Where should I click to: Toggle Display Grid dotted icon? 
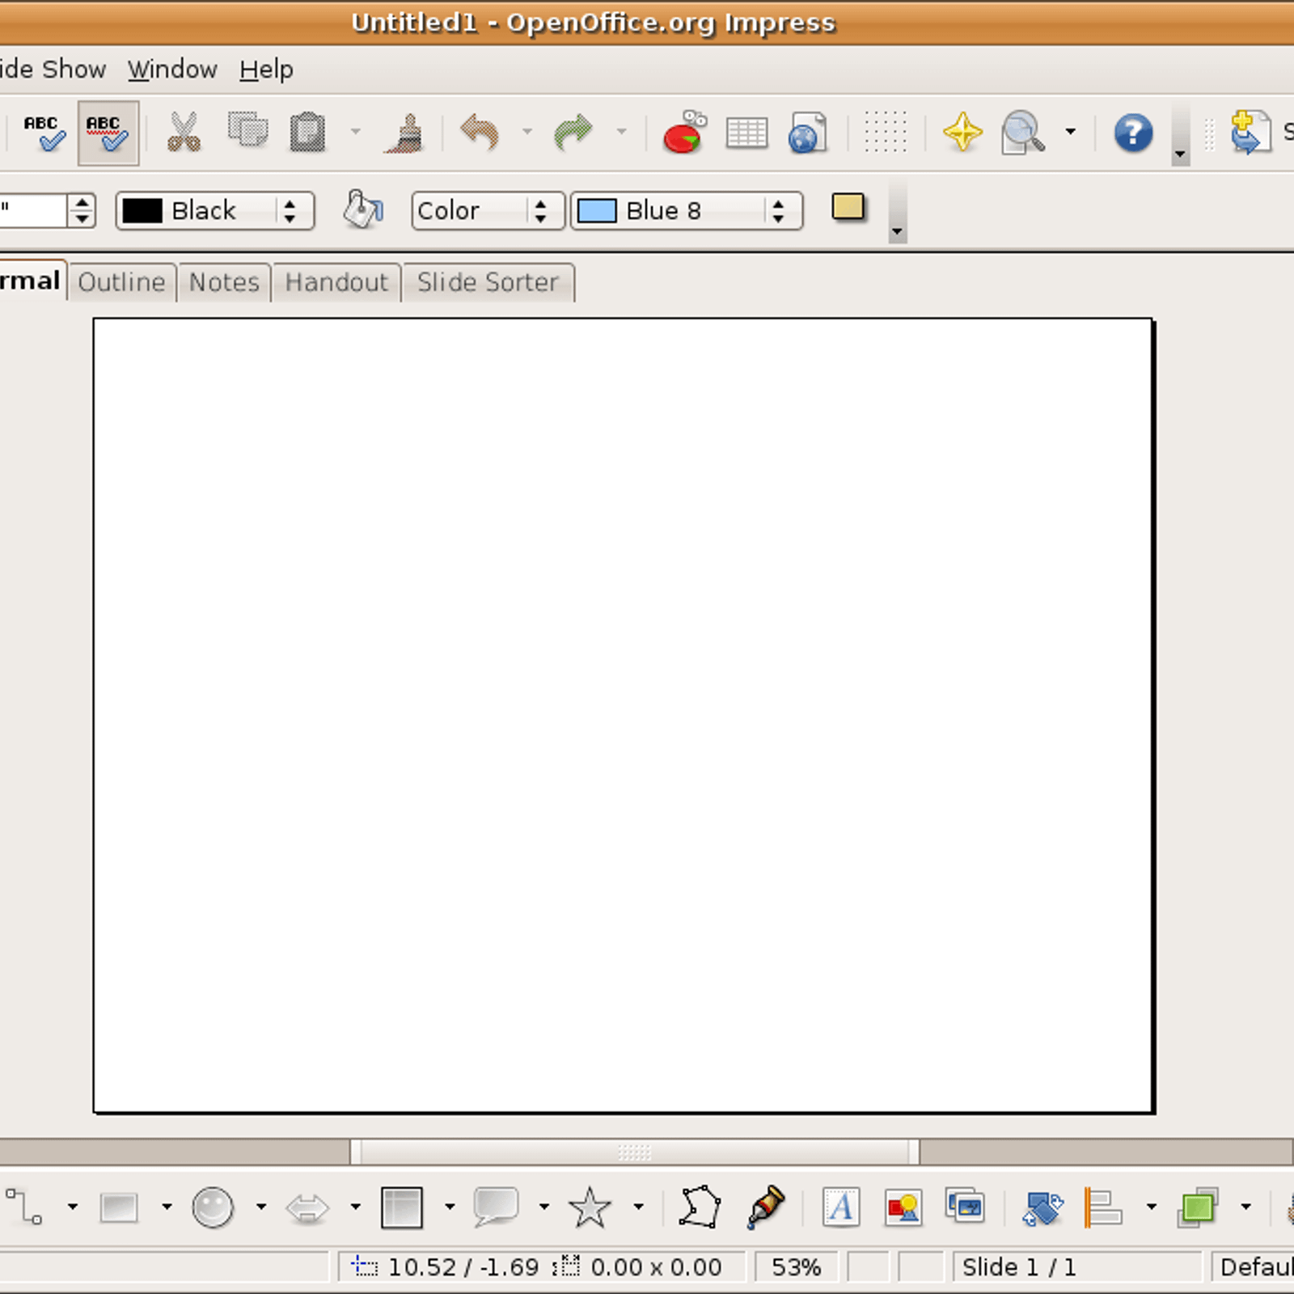coord(886,132)
